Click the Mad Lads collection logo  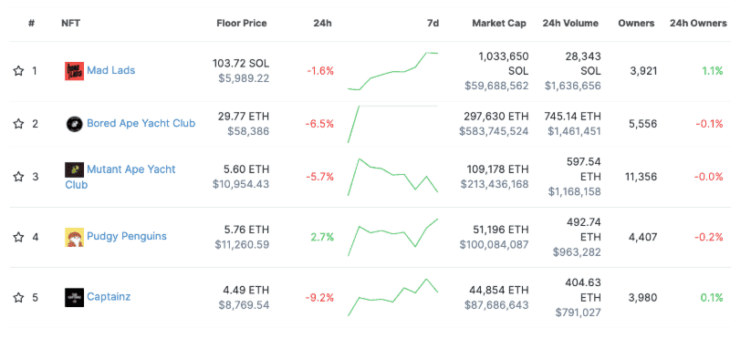pos(74,71)
